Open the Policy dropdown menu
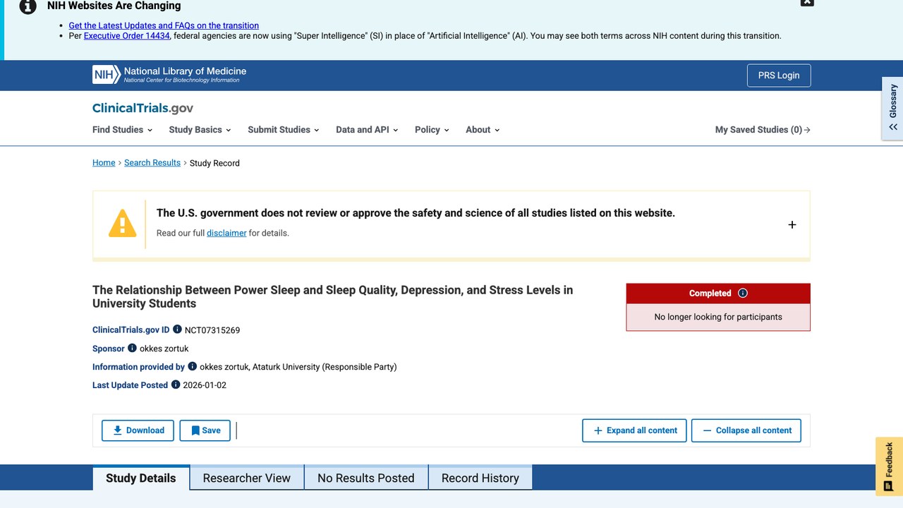 coord(432,130)
